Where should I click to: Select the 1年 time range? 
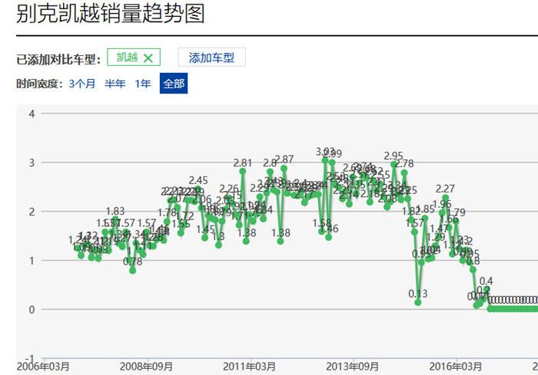coord(143,84)
